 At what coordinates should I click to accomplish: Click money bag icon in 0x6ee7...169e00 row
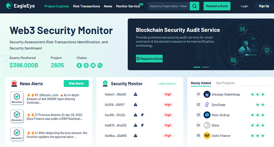tap(135, 94)
